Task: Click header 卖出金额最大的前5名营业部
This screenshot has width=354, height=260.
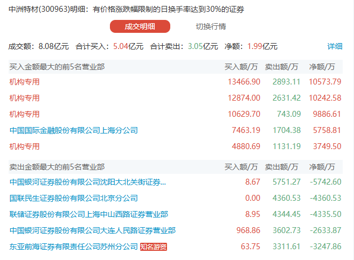Action: [57, 167]
